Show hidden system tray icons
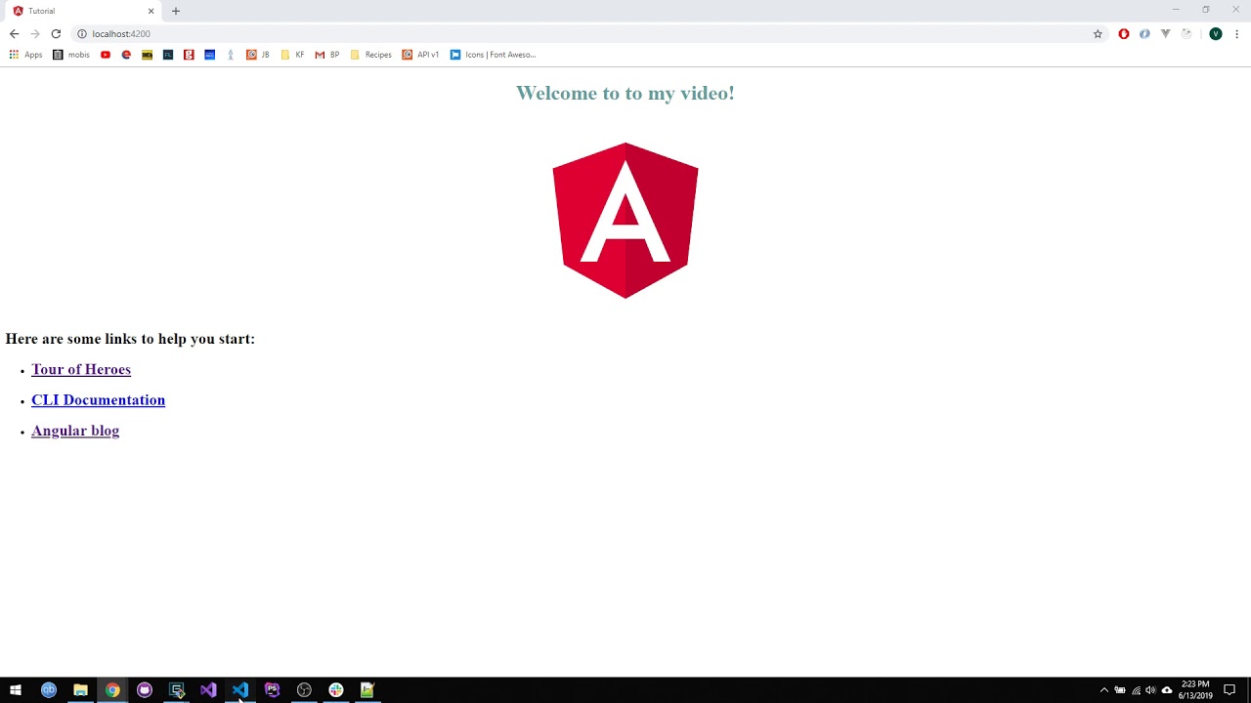This screenshot has width=1251, height=703. click(1104, 690)
